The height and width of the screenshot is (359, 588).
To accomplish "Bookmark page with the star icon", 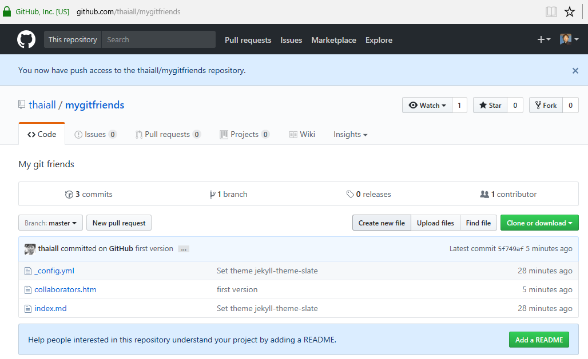I will pos(570,11).
